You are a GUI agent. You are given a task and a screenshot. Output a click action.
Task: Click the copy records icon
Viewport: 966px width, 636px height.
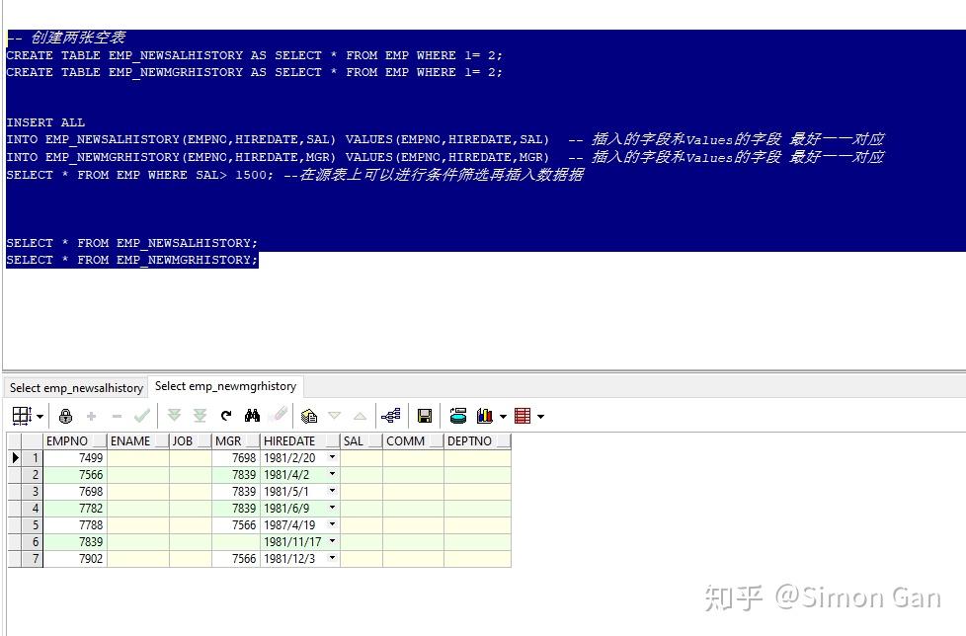pyautogui.click(x=308, y=415)
